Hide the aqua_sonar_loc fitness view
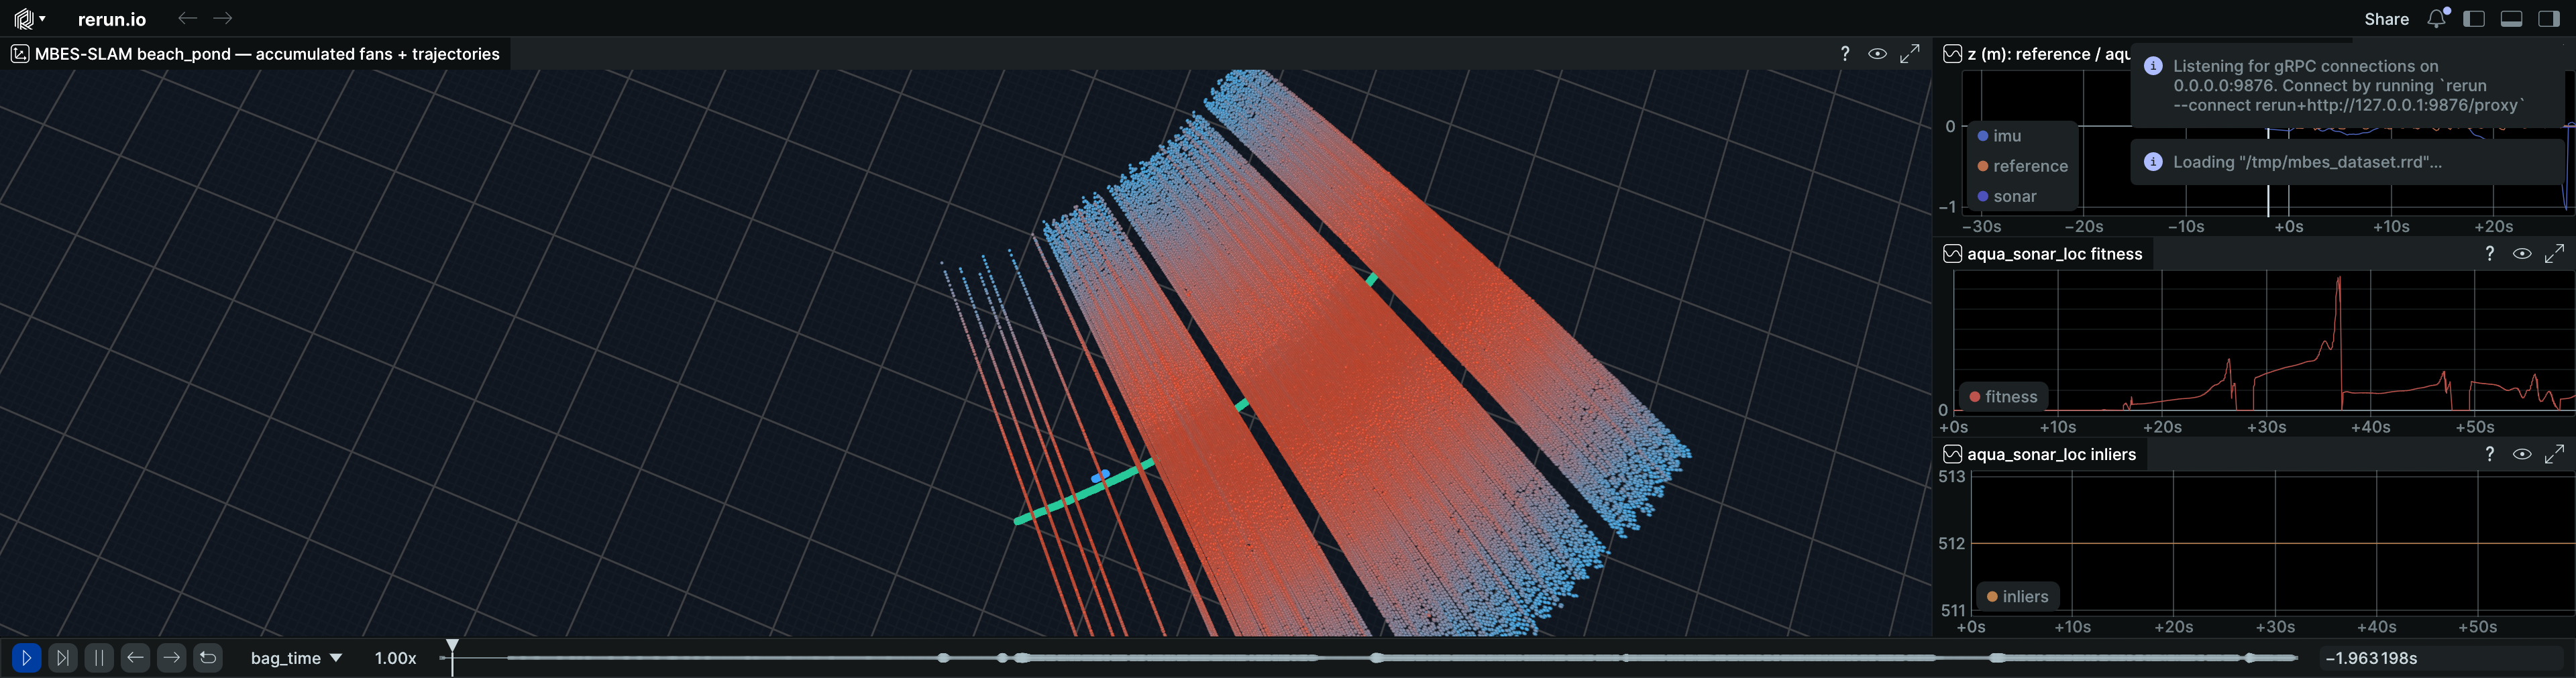The image size is (2576, 678). point(2522,254)
